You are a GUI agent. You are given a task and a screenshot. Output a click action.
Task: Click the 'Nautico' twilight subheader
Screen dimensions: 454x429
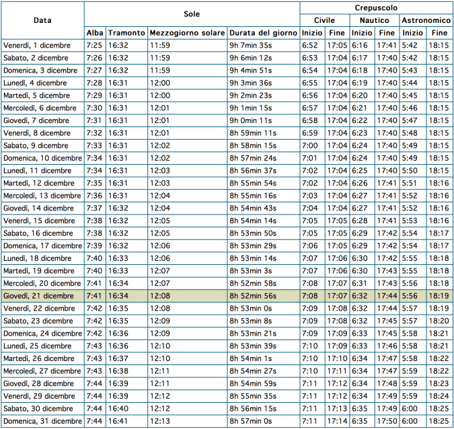pyautogui.click(x=375, y=20)
